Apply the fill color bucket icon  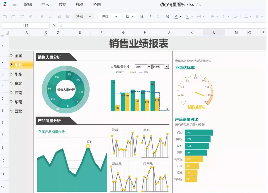(x=188, y=17)
